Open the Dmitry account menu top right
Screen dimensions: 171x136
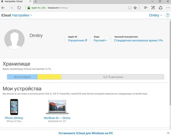(x=156, y=15)
